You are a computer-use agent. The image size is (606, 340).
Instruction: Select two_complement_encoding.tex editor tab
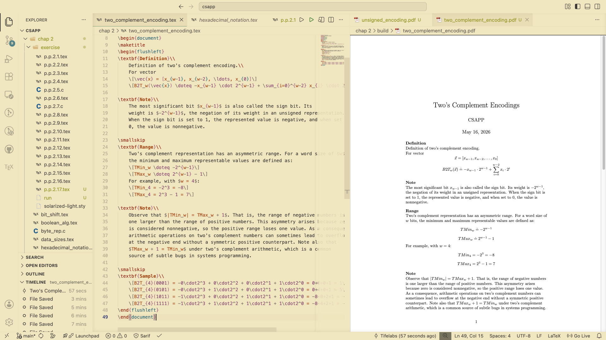tap(140, 20)
